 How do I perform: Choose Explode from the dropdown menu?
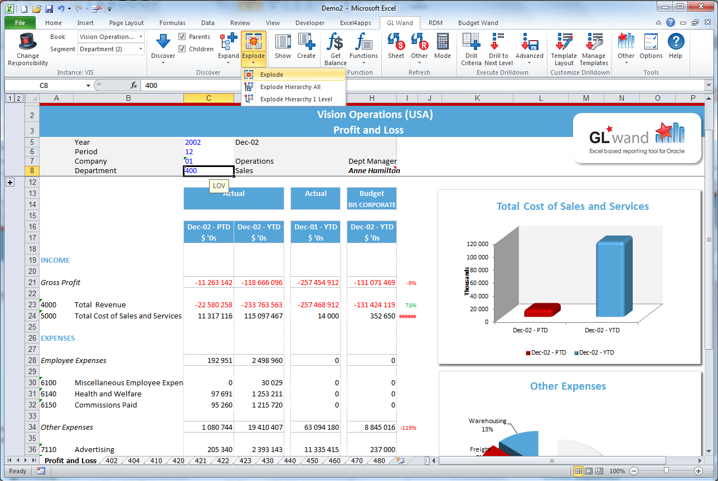pyautogui.click(x=293, y=75)
